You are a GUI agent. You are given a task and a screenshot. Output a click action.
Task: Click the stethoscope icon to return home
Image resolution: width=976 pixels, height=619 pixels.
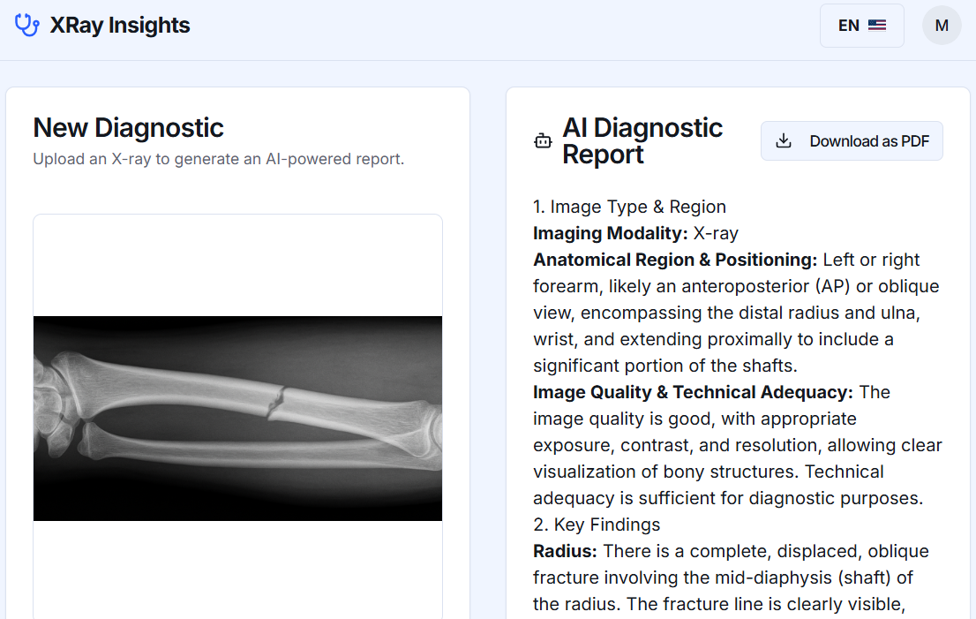pos(27,25)
